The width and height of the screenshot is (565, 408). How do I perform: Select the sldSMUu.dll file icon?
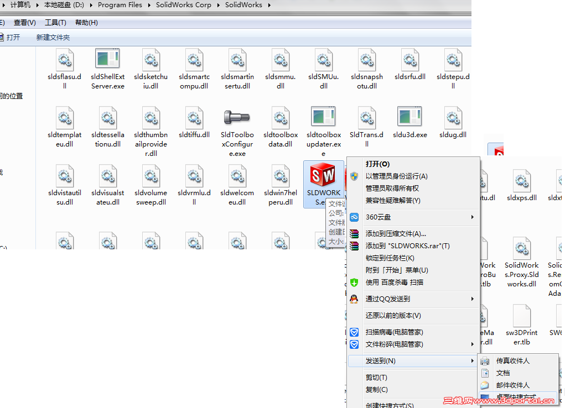324,60
